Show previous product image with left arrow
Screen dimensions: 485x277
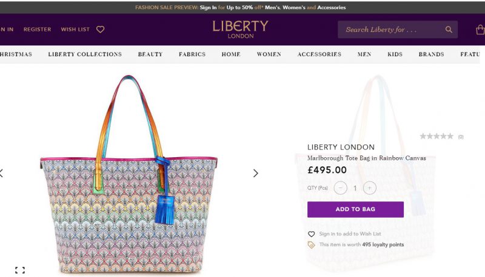1,173
